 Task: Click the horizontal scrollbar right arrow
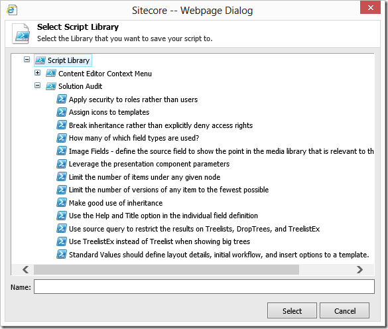pyautogui.click(x=359, y=269)
